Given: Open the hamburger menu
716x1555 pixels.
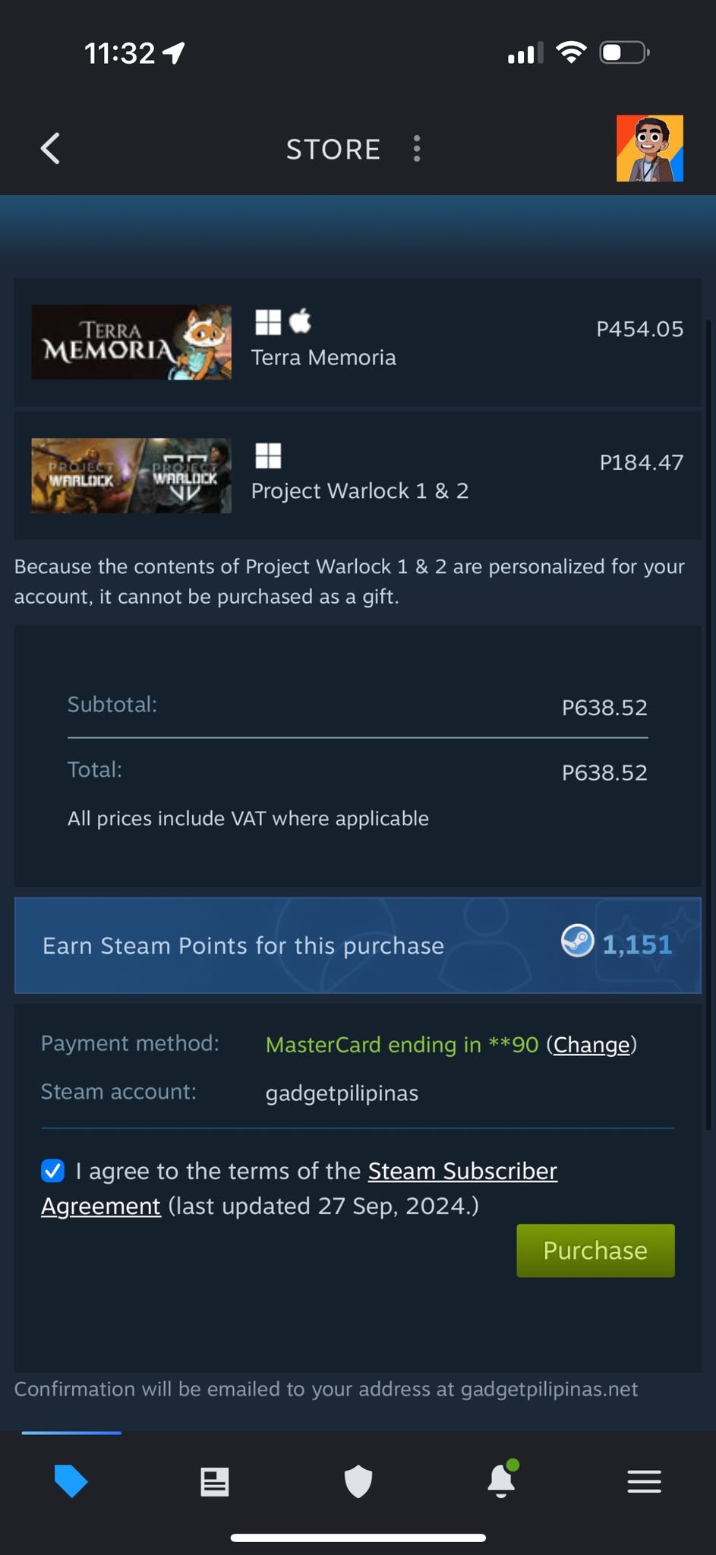Looking at the screenshot, I should (644, 1481).
